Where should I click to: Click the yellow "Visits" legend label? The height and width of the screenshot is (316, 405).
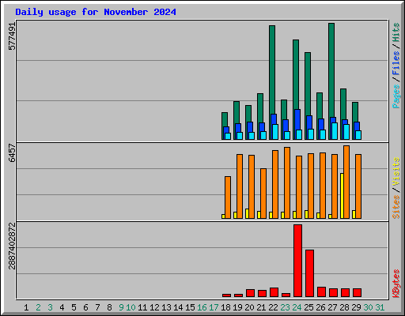point(396,171)
